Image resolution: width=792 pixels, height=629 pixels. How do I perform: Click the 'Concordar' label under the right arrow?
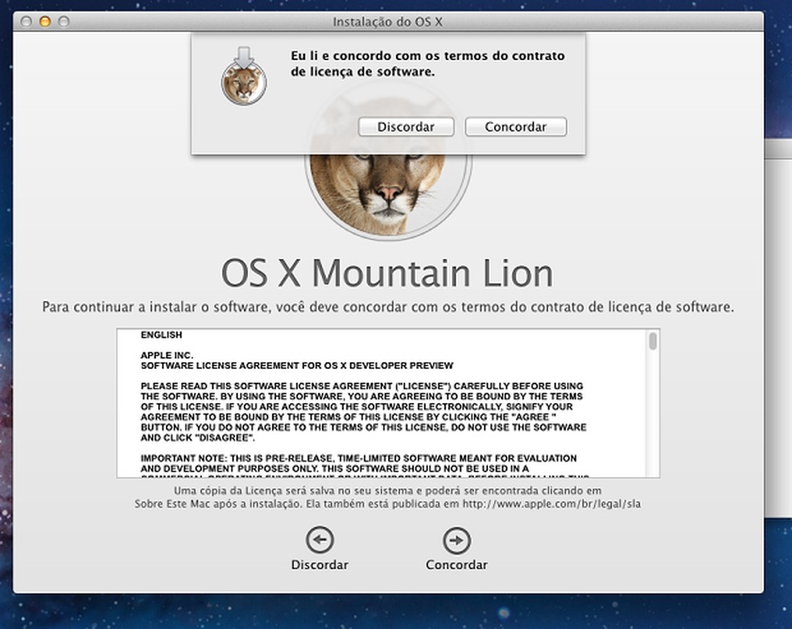click(456, 565)
